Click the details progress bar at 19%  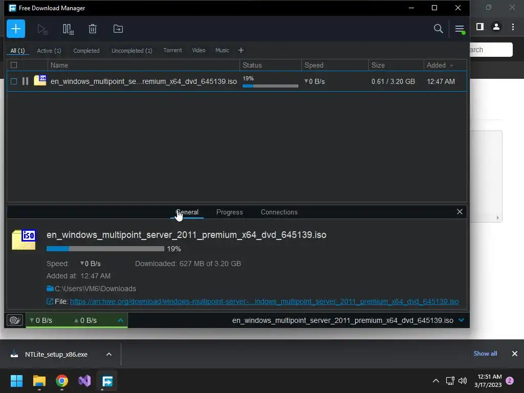[x=105, y=249]
